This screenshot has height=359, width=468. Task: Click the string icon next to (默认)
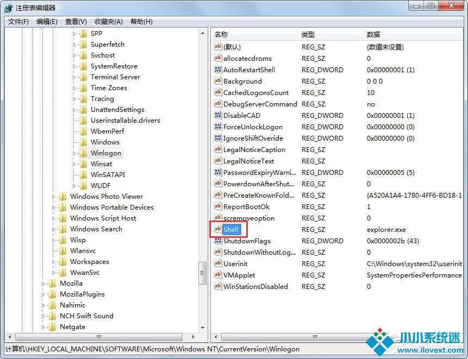pos(218,47)
